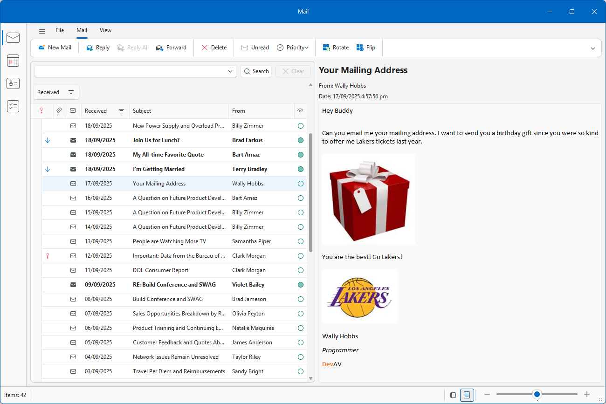The width and height of the screenshot is (606, 404).
Task: Click the eye icon column header
Action: pos(300,111)
